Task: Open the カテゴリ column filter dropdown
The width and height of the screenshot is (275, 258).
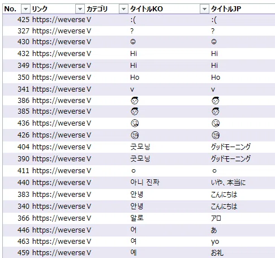Action: [x=123, y=9]
